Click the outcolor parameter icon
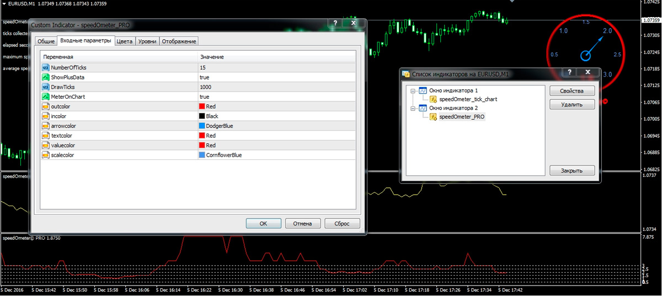This screenshot has height=296, width=662. (x=46, y=106)
